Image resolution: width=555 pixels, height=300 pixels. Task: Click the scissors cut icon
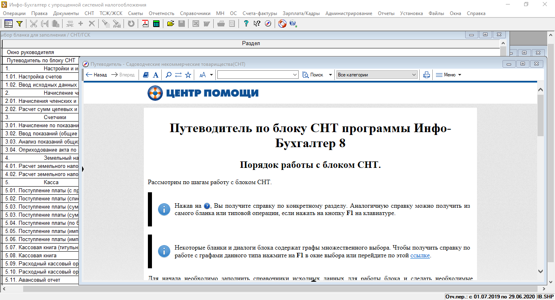(34, 24)
